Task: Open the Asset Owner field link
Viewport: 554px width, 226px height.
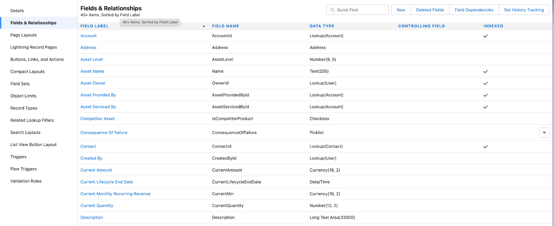Action: [x=93, y=83]
